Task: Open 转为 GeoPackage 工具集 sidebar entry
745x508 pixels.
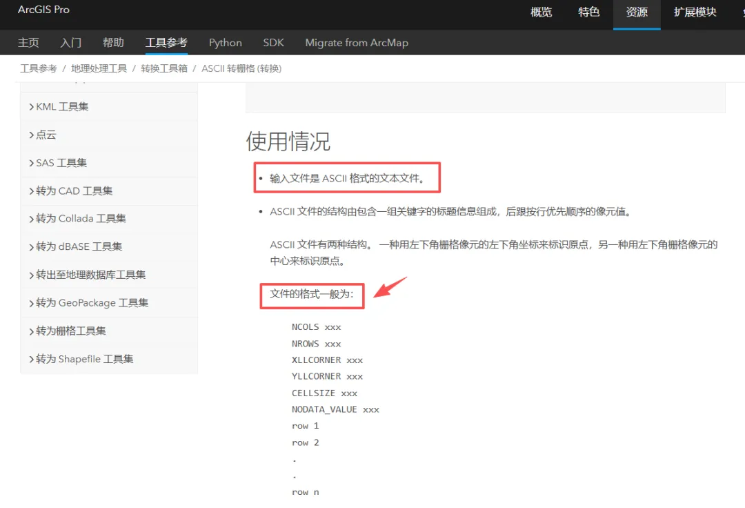Action: [x=92, y=302]
